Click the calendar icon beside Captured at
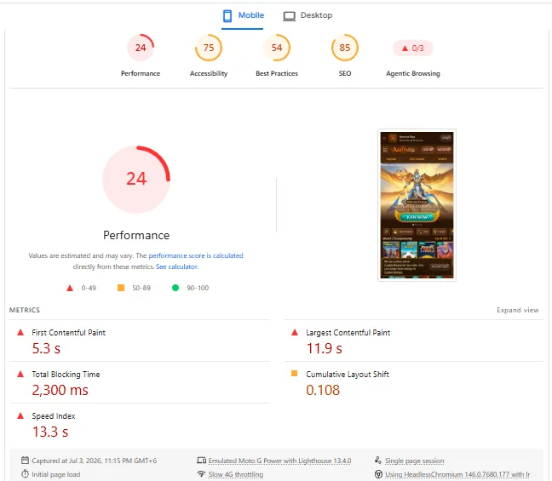 [x=25, y=461]
